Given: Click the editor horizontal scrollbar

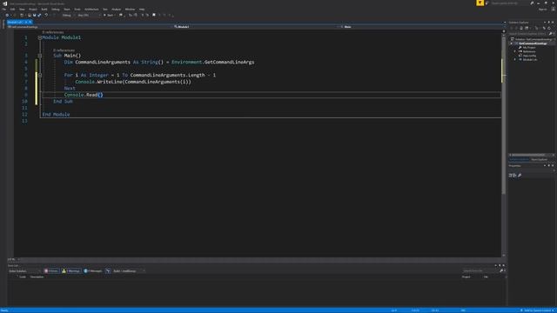Looking at the screenshot, I should pos(261,259).
